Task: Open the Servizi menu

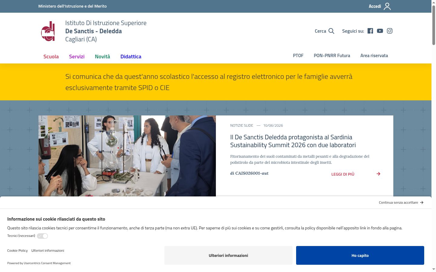Action: [x=77, y=57]
